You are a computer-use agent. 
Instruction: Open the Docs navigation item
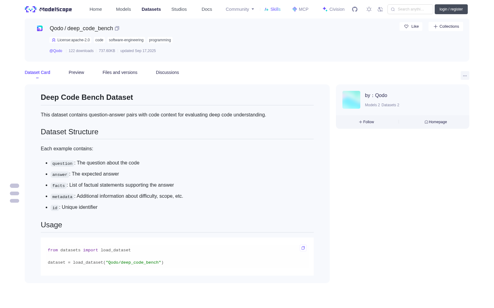pos(207,9)
